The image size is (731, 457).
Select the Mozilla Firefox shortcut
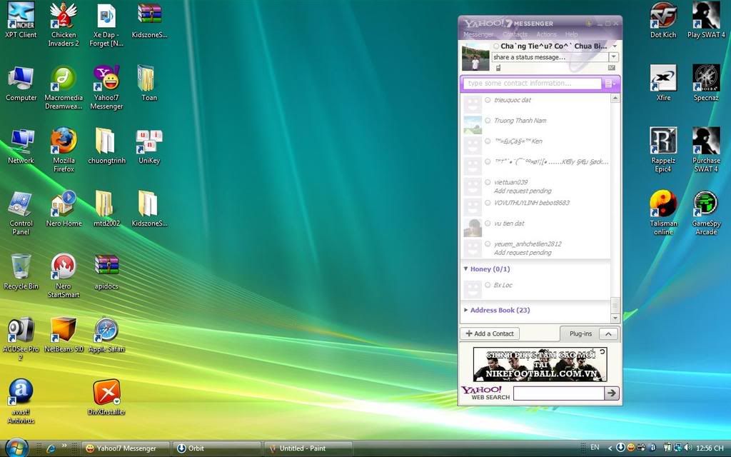point(64,150)
